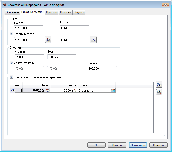Disable Использовать сбросы при отрисовке профилей
This screenshot has height=152, width=172.
(x=11, y=77)
